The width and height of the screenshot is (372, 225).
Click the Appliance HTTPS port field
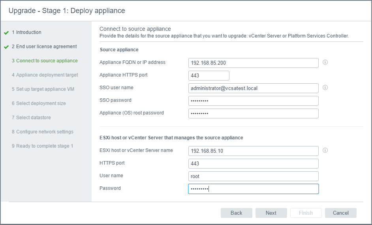click(x=209, y=75)
